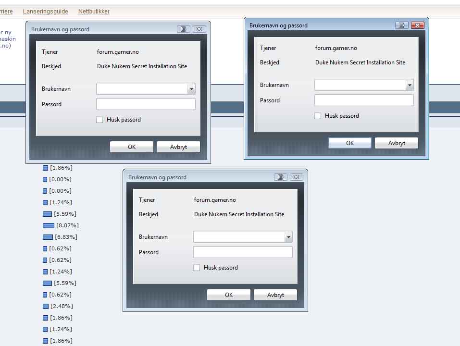The image size is (460, 346).
Task: Open the Lanseringsguide menu link
Action: [46, 12]
